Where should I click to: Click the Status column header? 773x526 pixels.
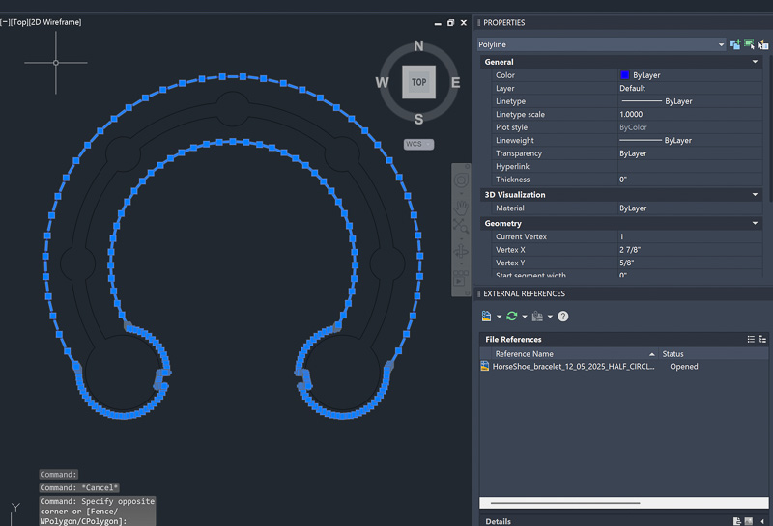pyautogui.click(x=673, y=354)
